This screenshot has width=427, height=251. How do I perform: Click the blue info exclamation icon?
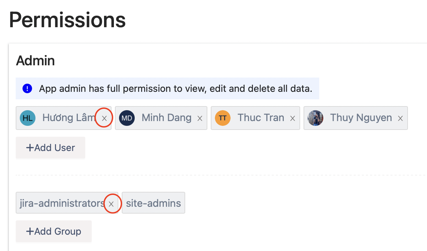27,89
